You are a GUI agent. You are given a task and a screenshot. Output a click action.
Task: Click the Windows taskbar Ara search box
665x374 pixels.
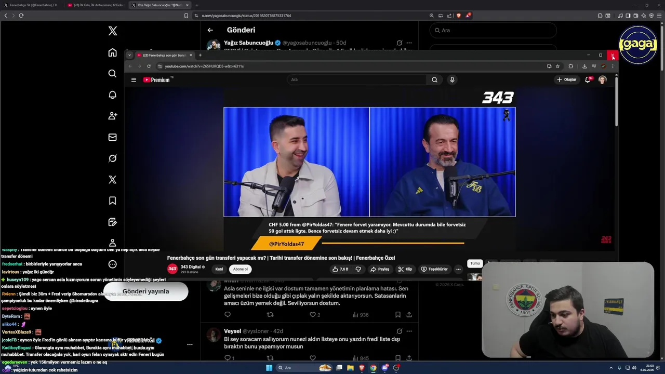tap(304, 368)
